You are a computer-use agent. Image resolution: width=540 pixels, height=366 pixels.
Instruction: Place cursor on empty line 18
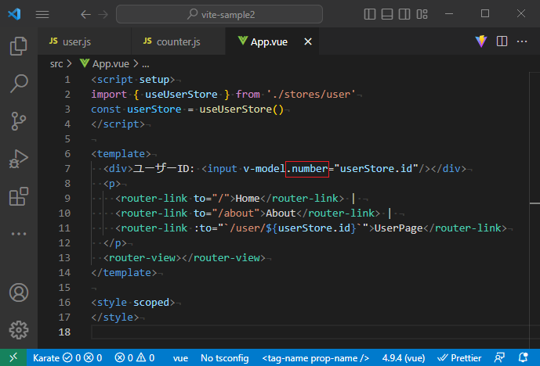[310, 332]
